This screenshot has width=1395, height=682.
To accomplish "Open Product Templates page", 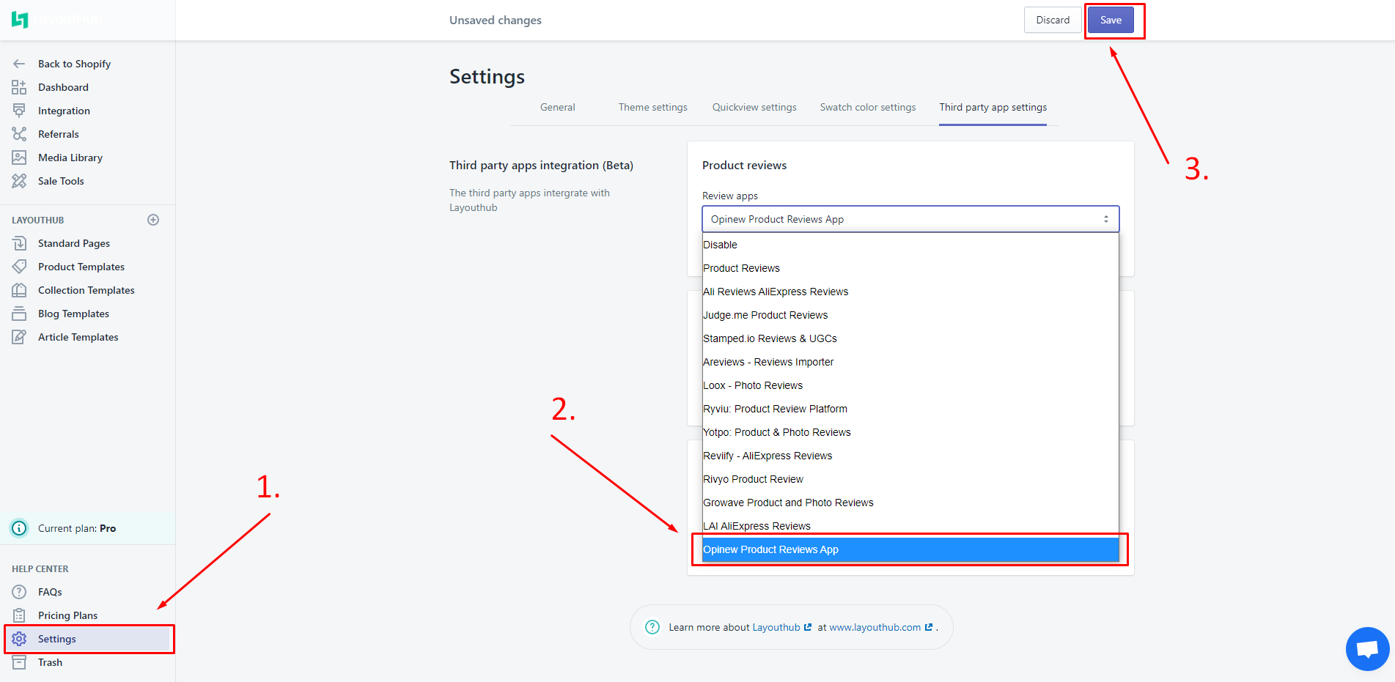I will [81, 267].
